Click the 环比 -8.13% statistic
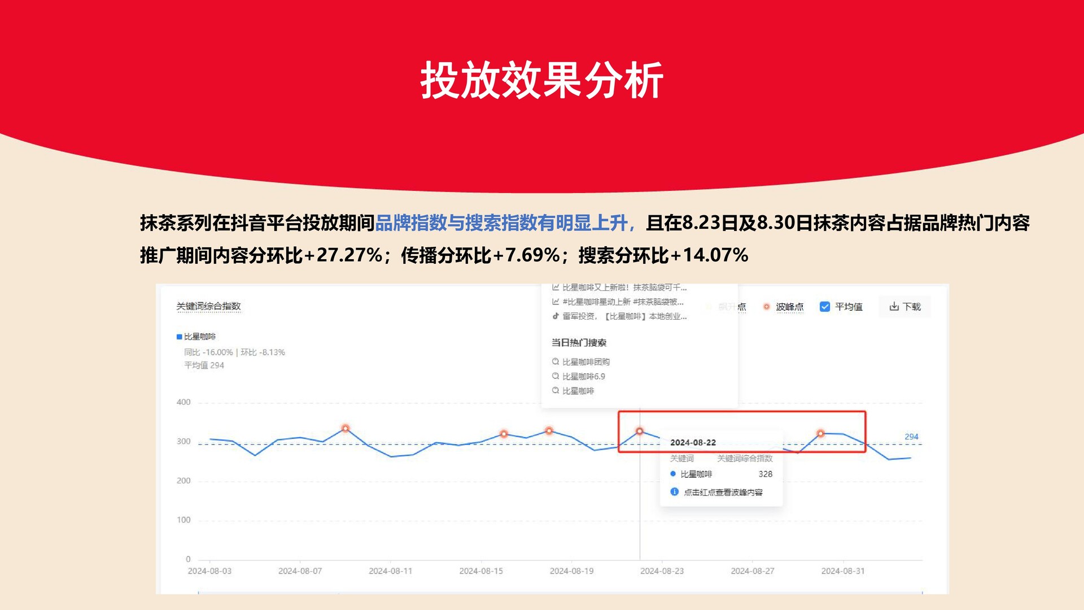This screenshot has height=610, width=1084. click(x=263, y=352)
